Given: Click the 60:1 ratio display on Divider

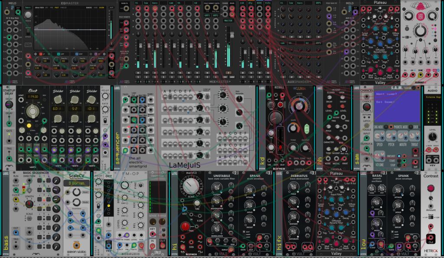Looking at the screenshot, I should [58, 109].
